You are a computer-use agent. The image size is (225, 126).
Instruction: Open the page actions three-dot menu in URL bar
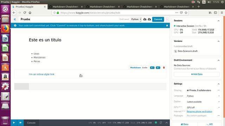pyautogui.click(x=176, y=13)
